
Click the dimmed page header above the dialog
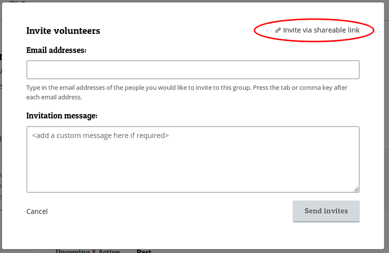tap(194, 1)
